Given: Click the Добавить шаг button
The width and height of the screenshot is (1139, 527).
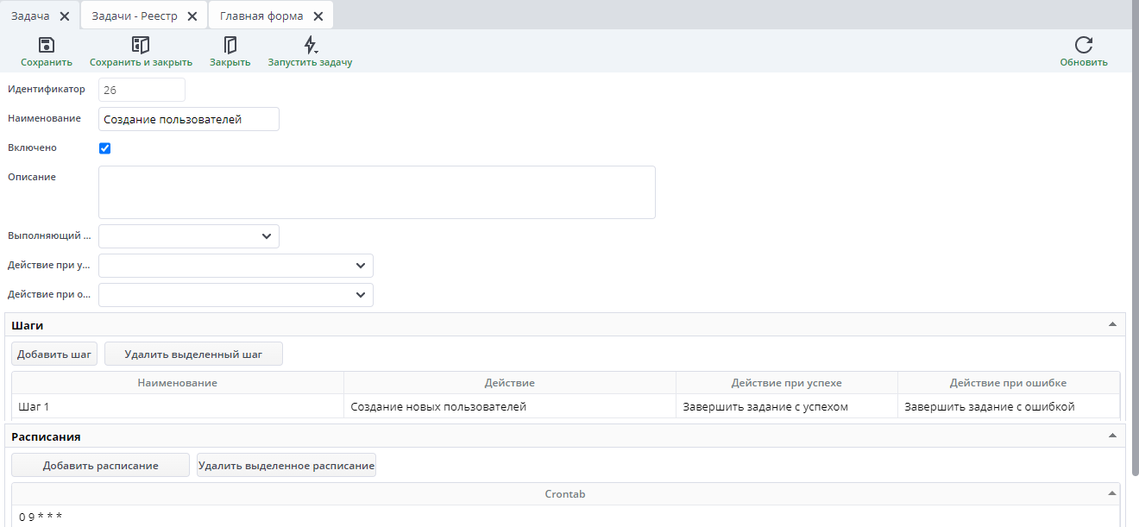Looking at the screenshot, I should (54, 354).
